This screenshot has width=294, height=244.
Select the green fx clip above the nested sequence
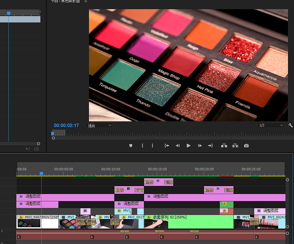pos(226,204)
